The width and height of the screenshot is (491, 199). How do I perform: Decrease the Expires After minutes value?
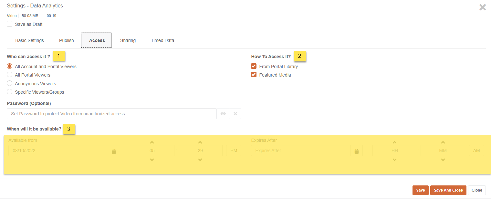tap(443, 160)
